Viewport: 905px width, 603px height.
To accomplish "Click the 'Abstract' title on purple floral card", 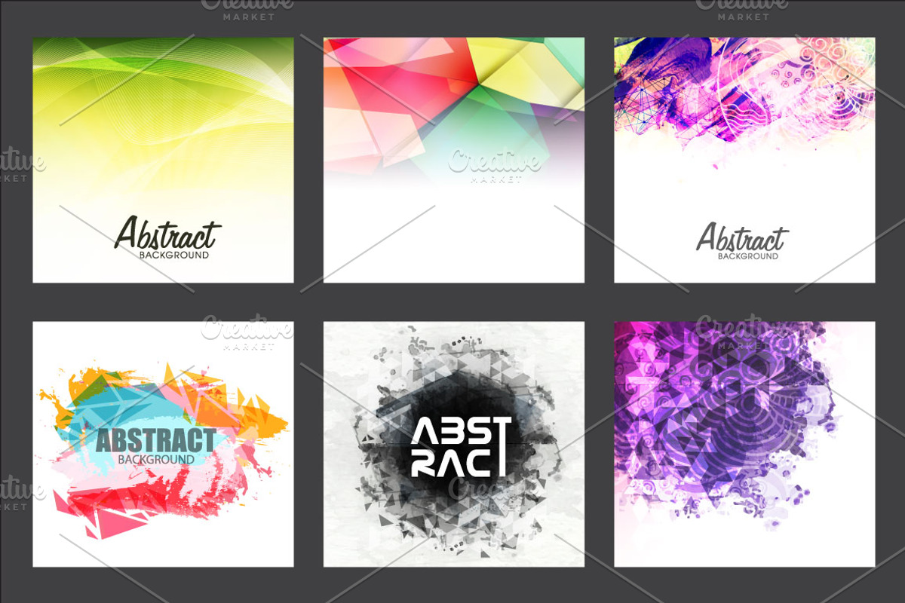I will pos(742,237).
